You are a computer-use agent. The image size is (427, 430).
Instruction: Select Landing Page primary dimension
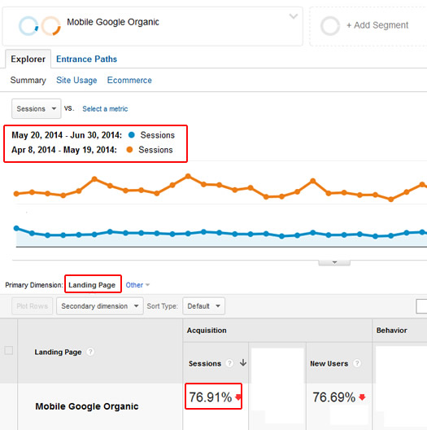point(92,285)
